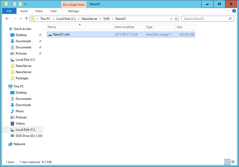Image resolution: width=239 pixels, height=167 pixels.
Task: Go forward with the Forward arrow
Action: click(x=15, y=19)
